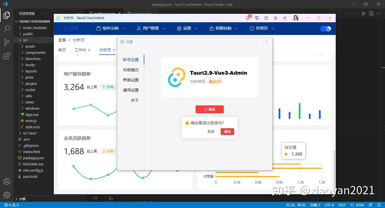Open layout settings sliders icon in title bar

click(275, 18)
